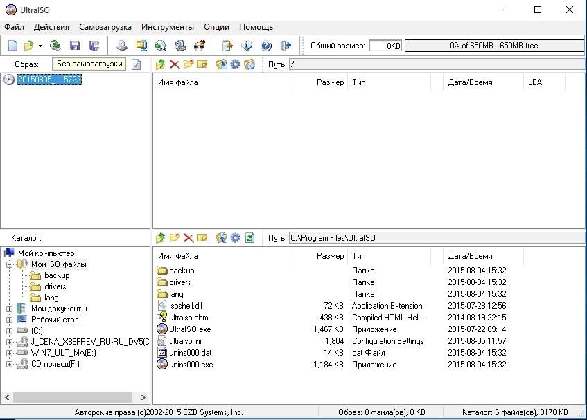Select the 20150805_115722 image root node
The height and width of the screenshot is (420, 587).
(x=49, y=80)
